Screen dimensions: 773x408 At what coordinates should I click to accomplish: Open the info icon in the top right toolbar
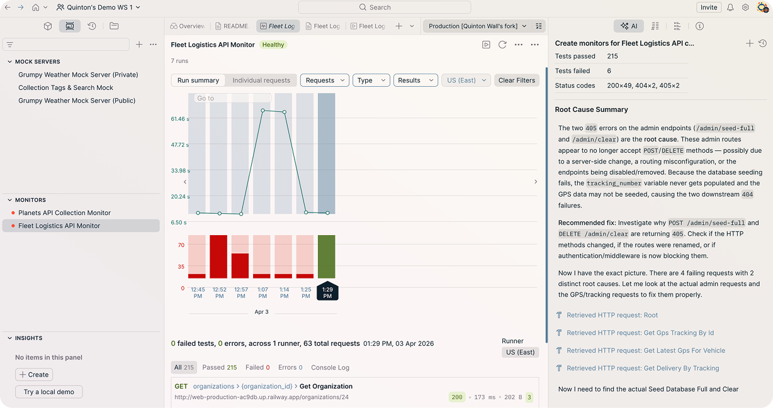click(699, 26)
